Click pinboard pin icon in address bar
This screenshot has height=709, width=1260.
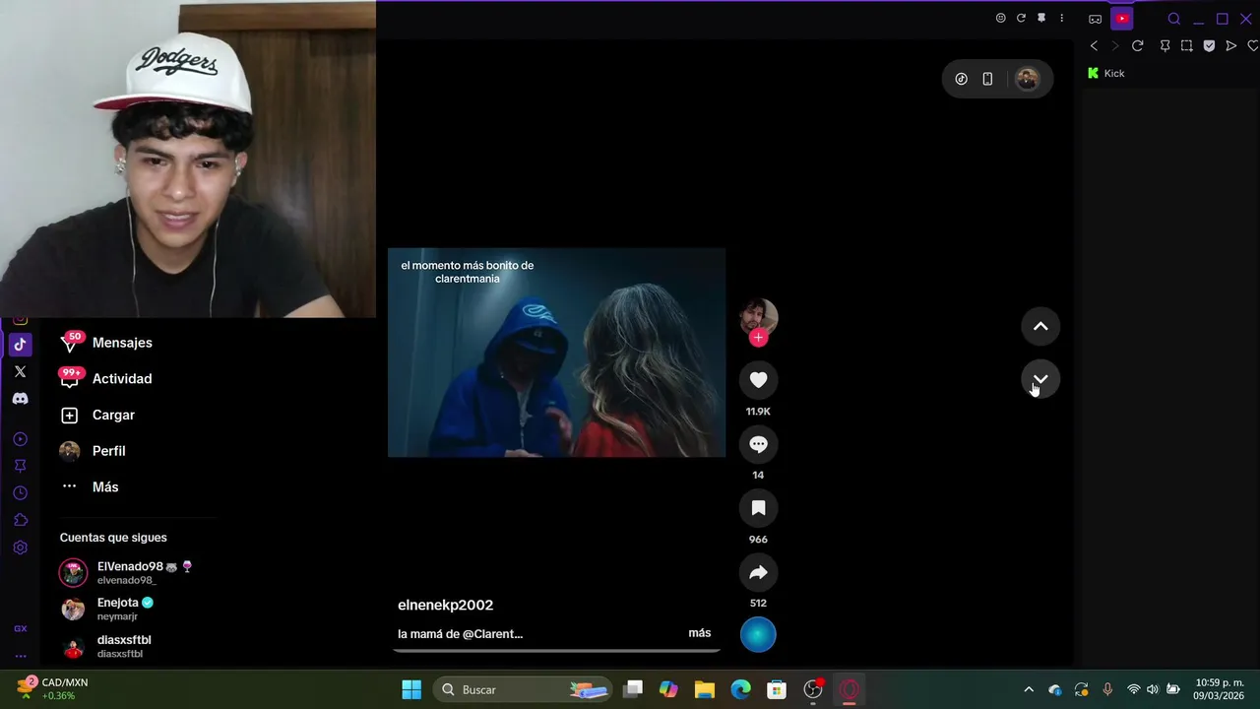(x=1165, y=45)
